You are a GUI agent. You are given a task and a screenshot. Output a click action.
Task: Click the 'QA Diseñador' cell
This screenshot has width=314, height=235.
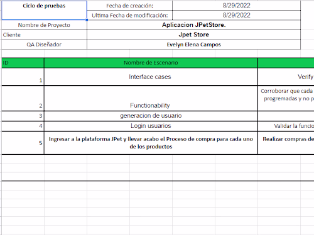(44, 44)
